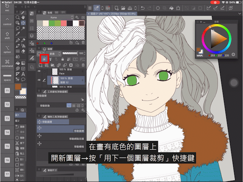Open the Kuma color set dropdown
This screenshot has height=182, width=243.
tap(55, 17)
